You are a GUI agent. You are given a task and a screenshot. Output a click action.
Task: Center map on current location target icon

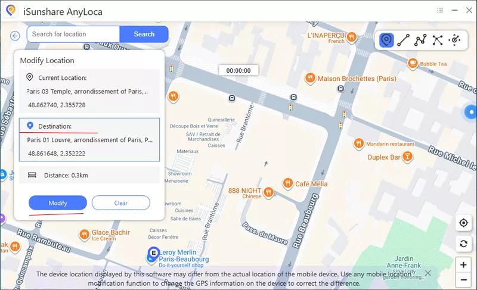[x=463, y=223]
